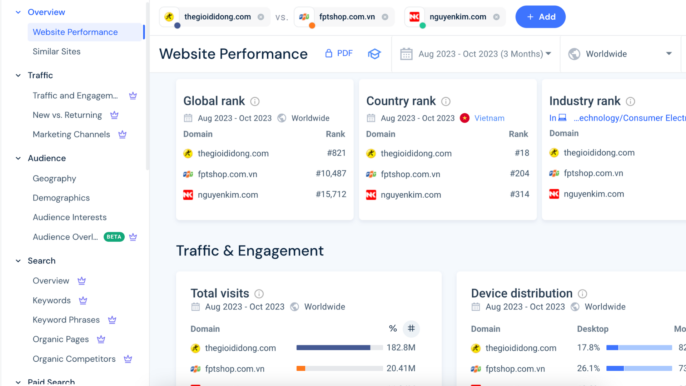Screen dimensions: 686x386
Task: Remove thegioididong.com from comparison
Action: click(x=261, y=17)
